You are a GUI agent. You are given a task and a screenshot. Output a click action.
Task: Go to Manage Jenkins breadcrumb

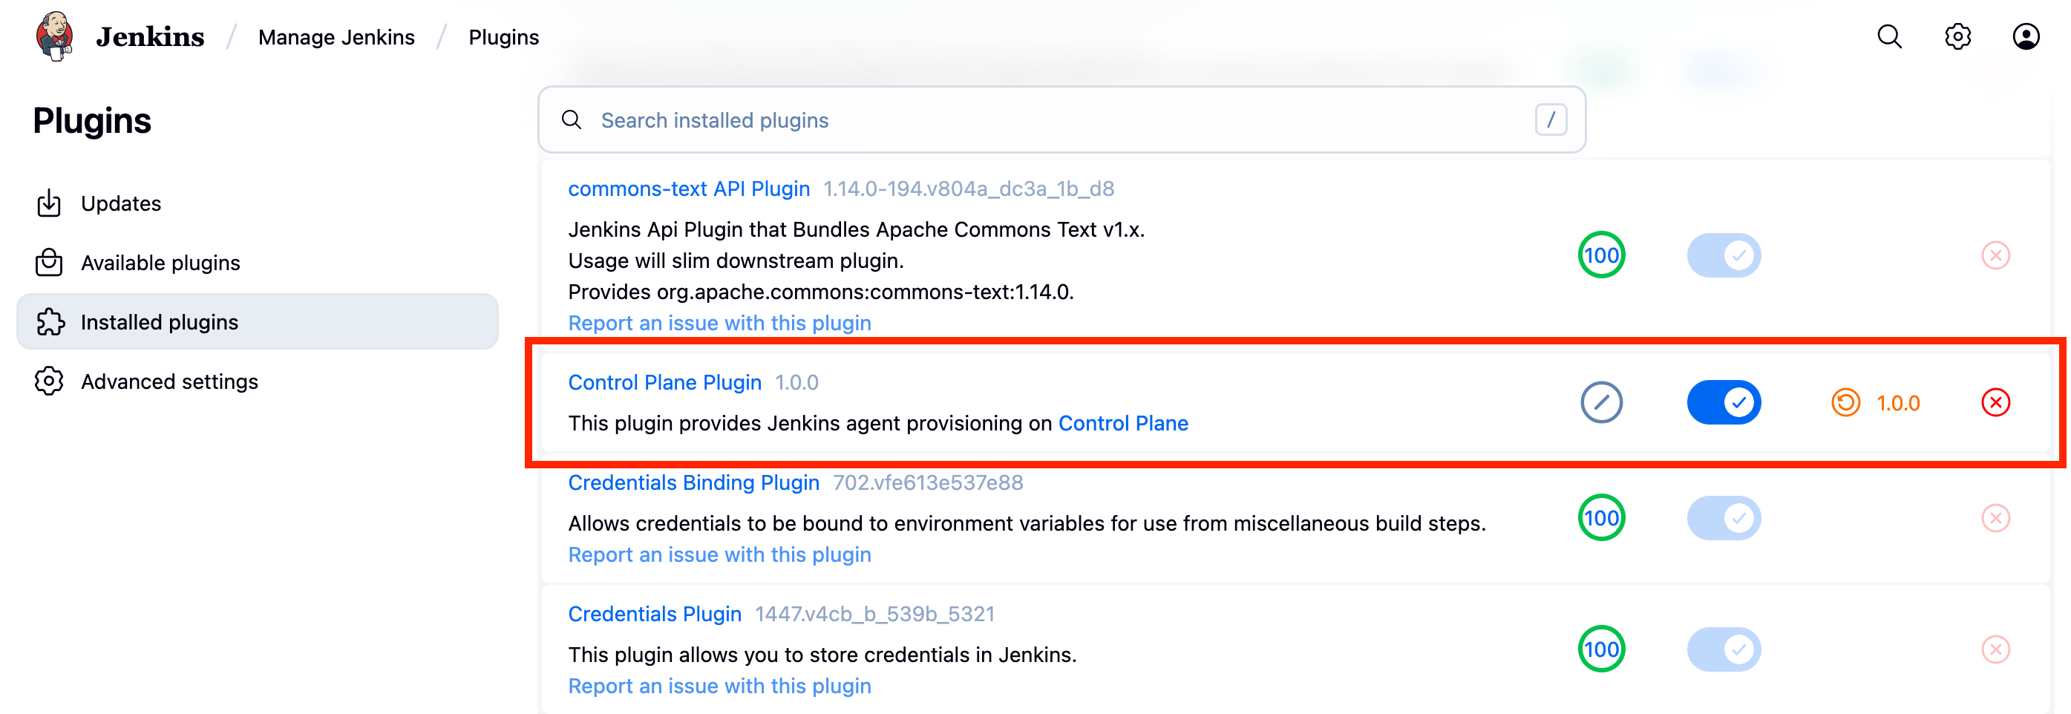click(x=336, y=37)
